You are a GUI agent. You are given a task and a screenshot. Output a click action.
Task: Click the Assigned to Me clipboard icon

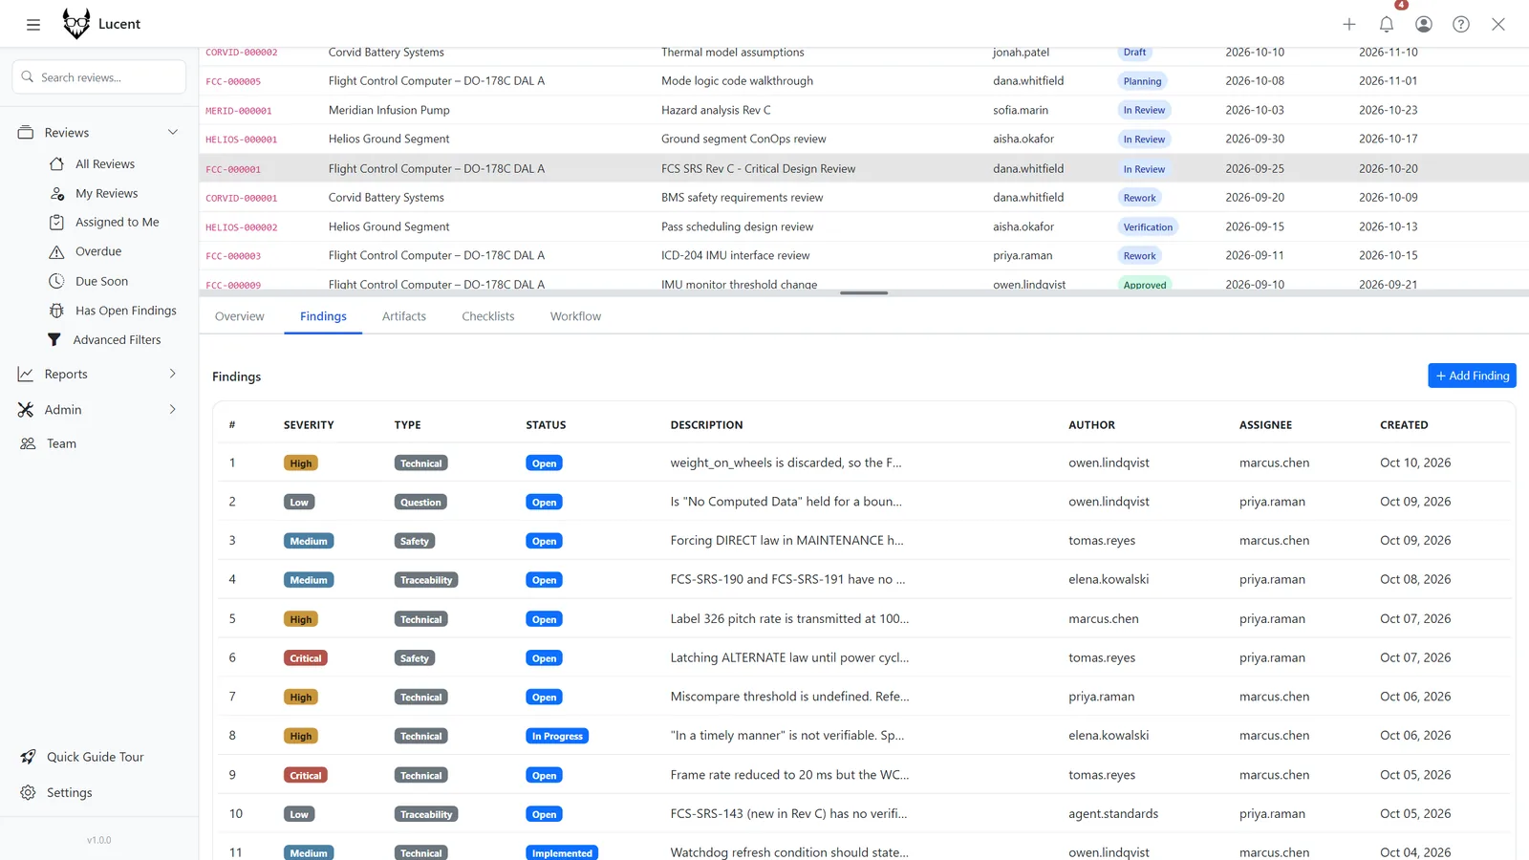pyautogui.click(x=57, y=223)
